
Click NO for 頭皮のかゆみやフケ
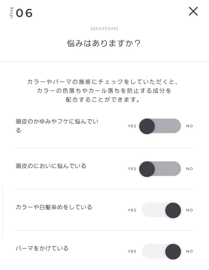click(189, 126)
